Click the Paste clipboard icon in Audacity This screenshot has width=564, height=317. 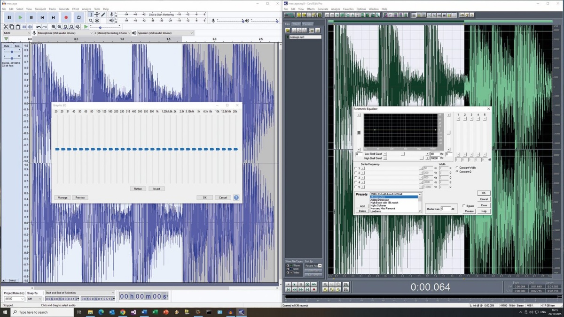pos(18,27)
